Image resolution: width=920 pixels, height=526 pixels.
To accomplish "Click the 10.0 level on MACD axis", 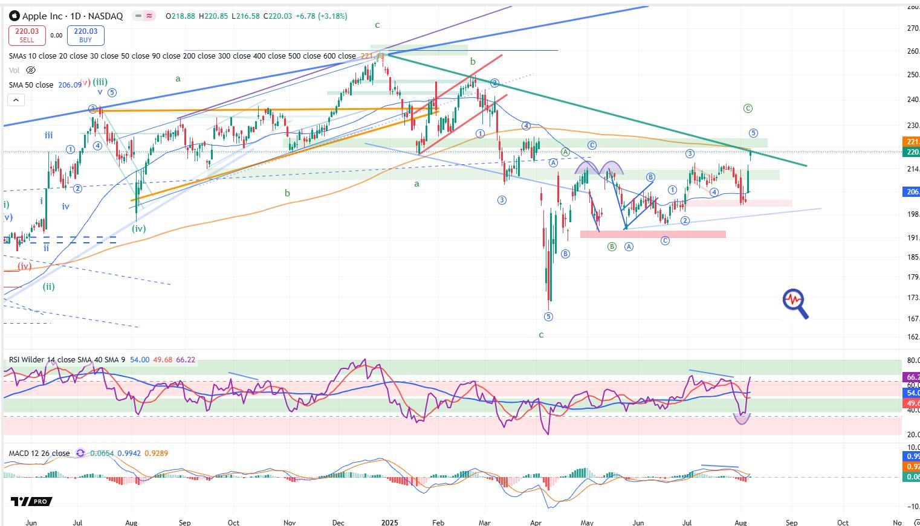I will 913,447.
